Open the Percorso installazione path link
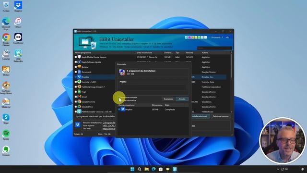 pyautogui.click(x=109, y=123)
